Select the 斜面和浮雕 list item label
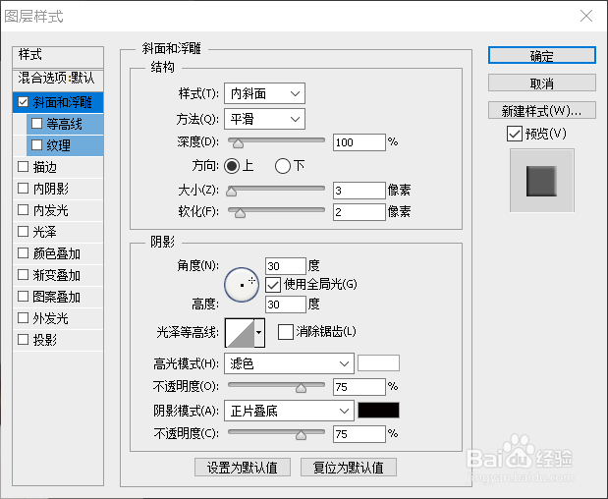Viewport: 608px width, 499px height. 63,102
